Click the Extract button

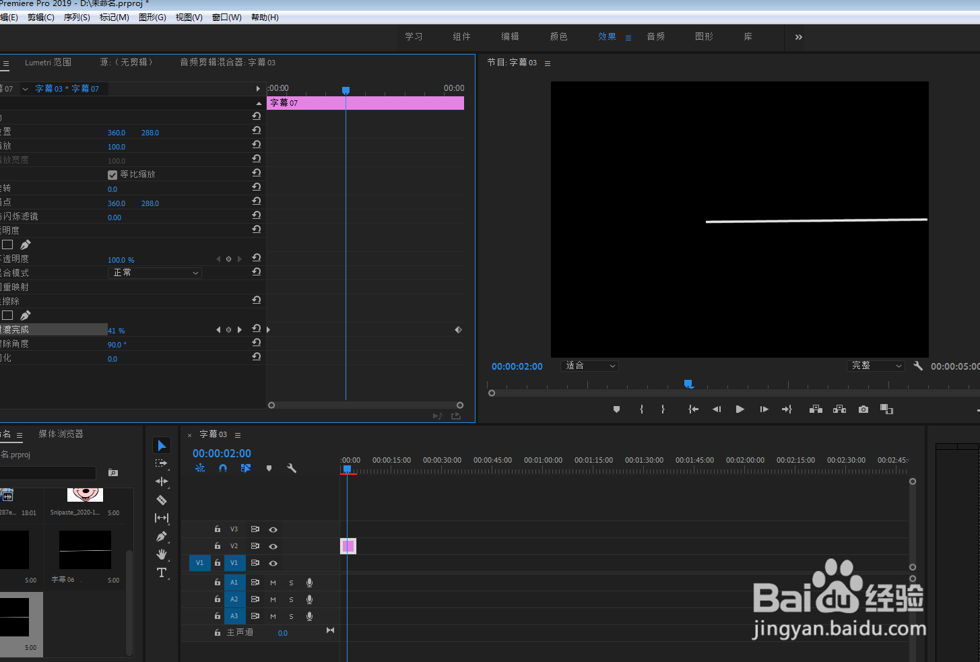click(839, 409)
